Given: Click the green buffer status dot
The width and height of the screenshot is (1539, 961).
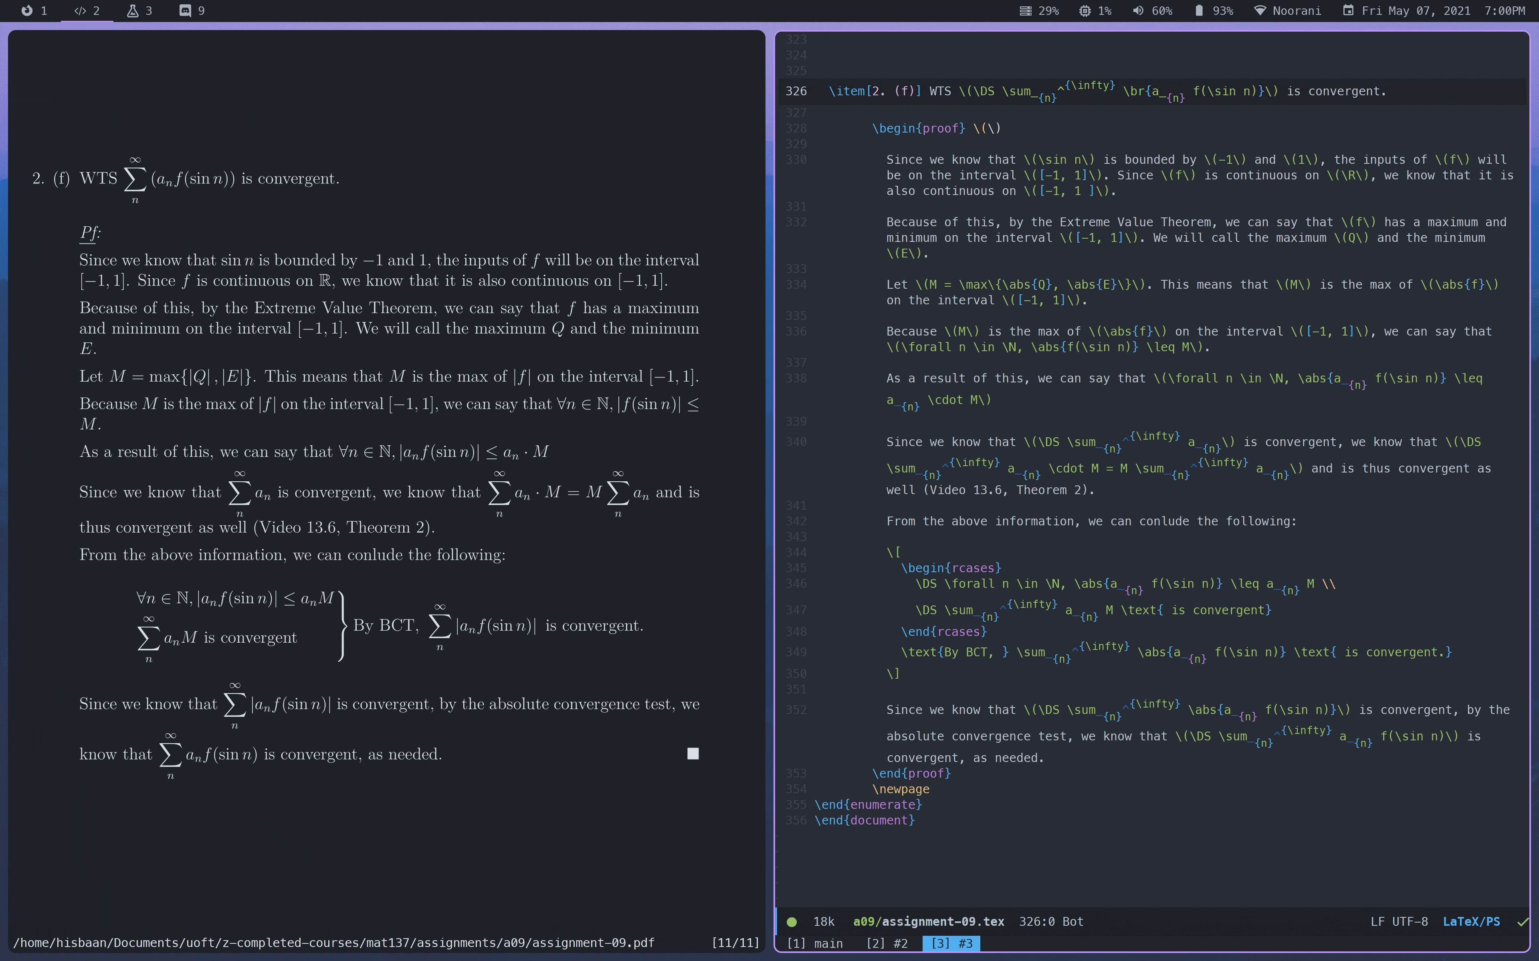Looking at the screenshot, I should click(792, 922).
